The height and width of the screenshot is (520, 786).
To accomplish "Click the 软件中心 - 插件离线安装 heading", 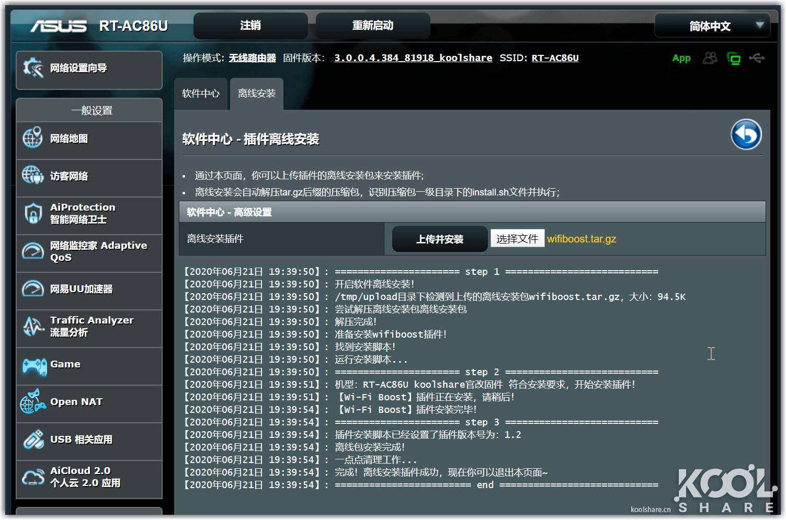I will pyautogui.click(x=250, y=139).
